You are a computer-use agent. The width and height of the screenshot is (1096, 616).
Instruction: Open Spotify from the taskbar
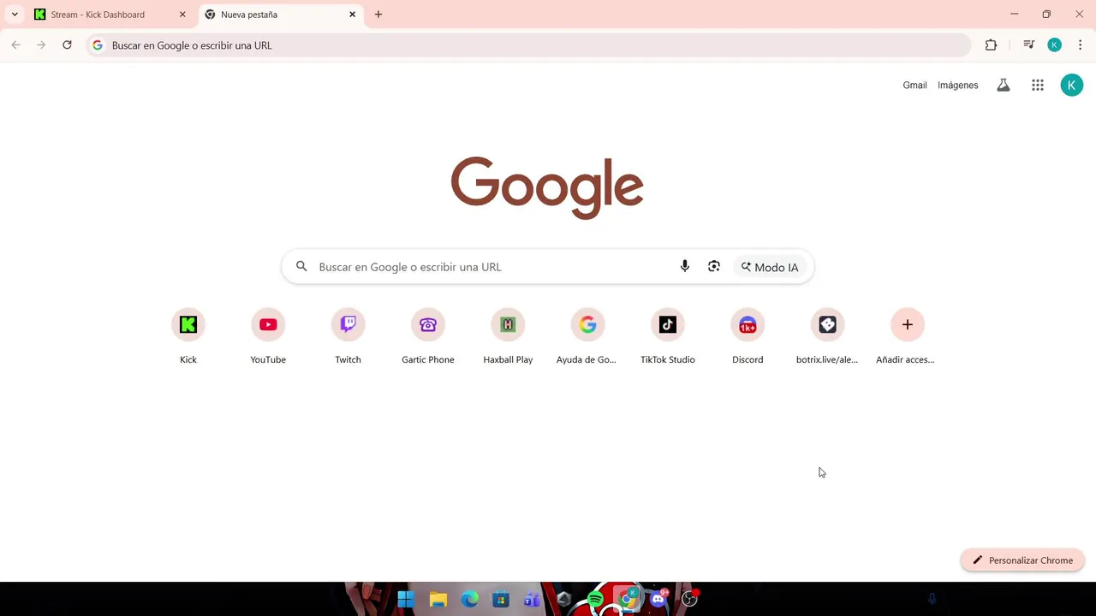pos(595,600)
